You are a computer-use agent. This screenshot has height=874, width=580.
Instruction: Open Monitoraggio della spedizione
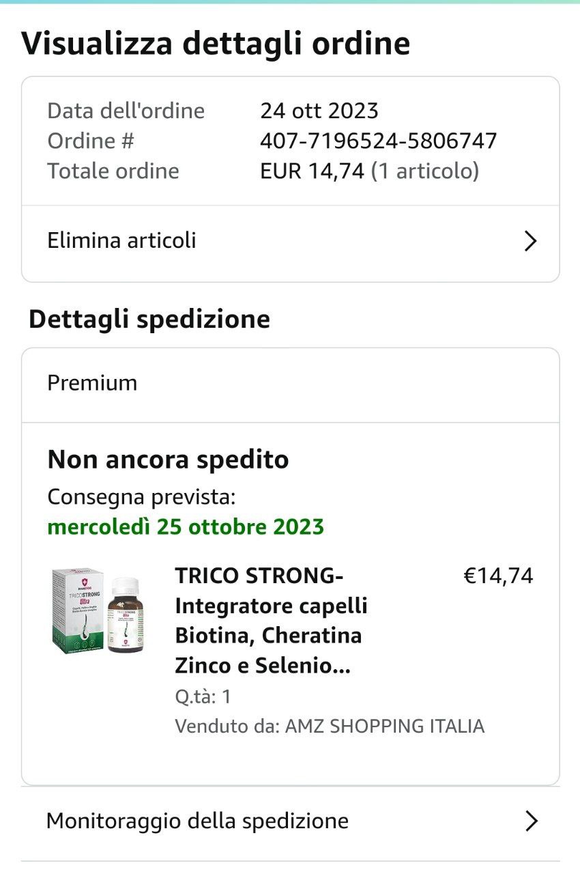tap(197, 820)
